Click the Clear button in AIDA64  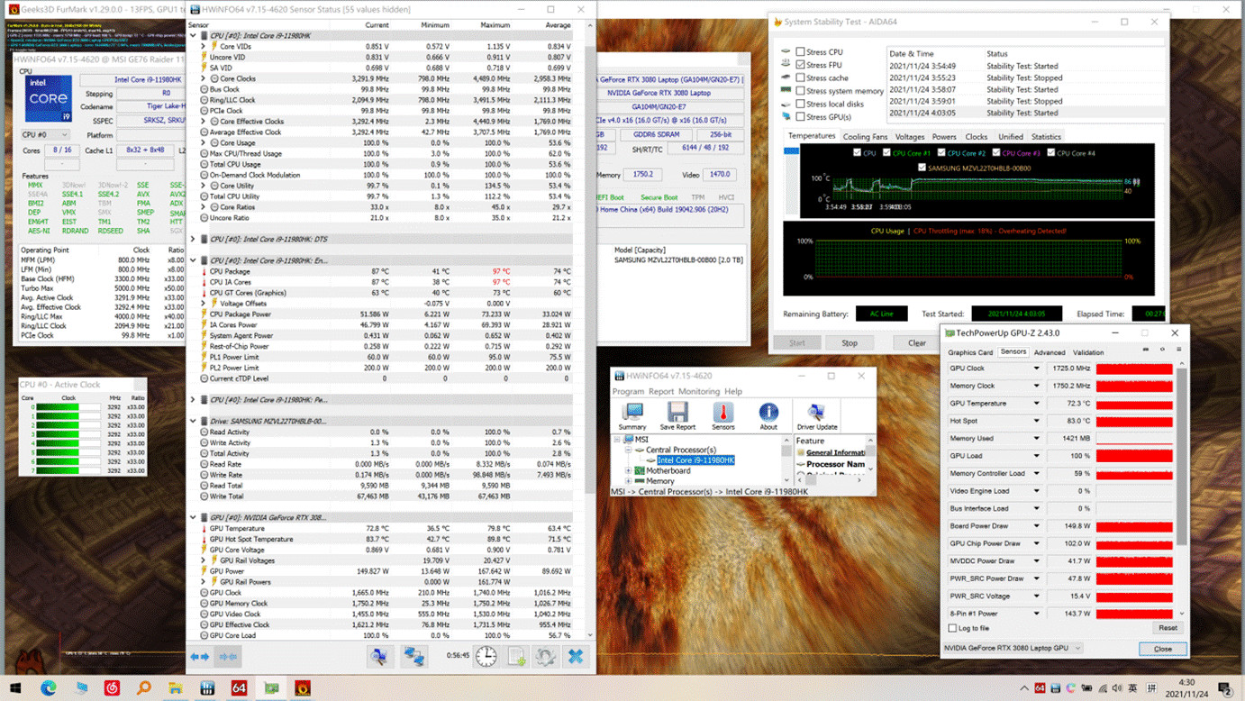click(917, 342)
